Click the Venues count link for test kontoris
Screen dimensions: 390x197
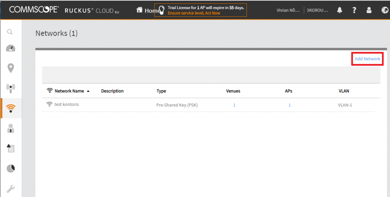(234, 105)
